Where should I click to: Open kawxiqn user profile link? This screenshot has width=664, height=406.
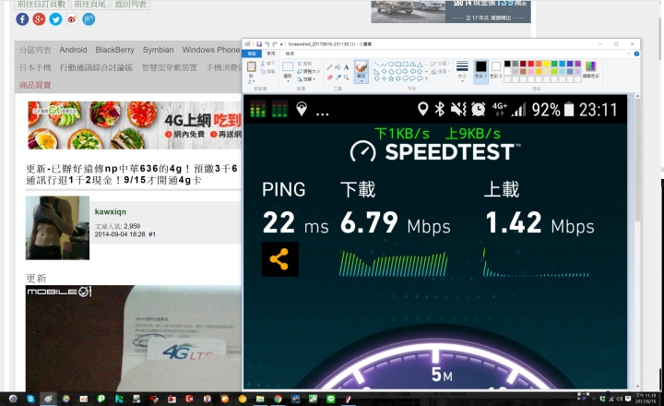coord(110,211)
